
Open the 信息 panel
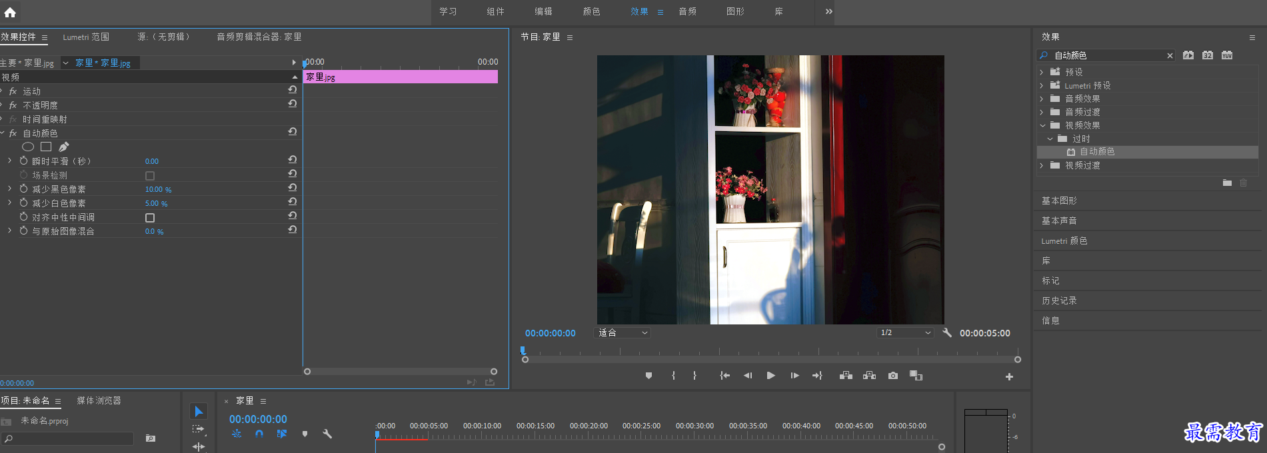point(1050,320)
